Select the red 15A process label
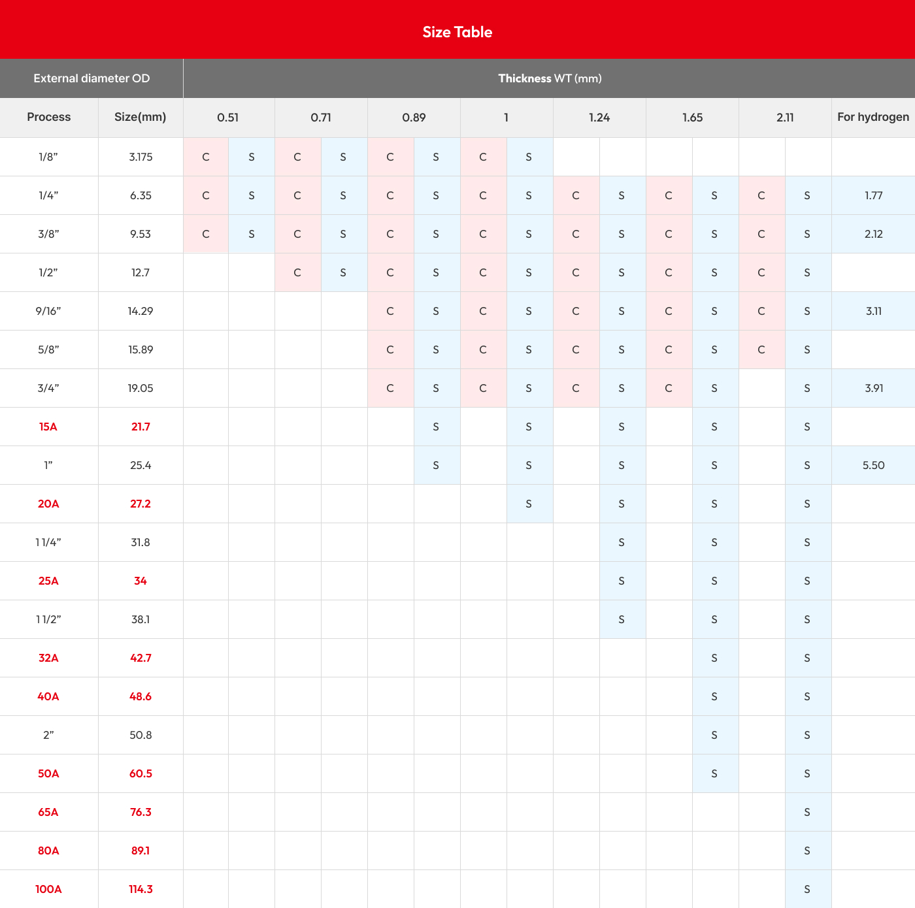Screen dimensions: 915x908 [48, 427]
